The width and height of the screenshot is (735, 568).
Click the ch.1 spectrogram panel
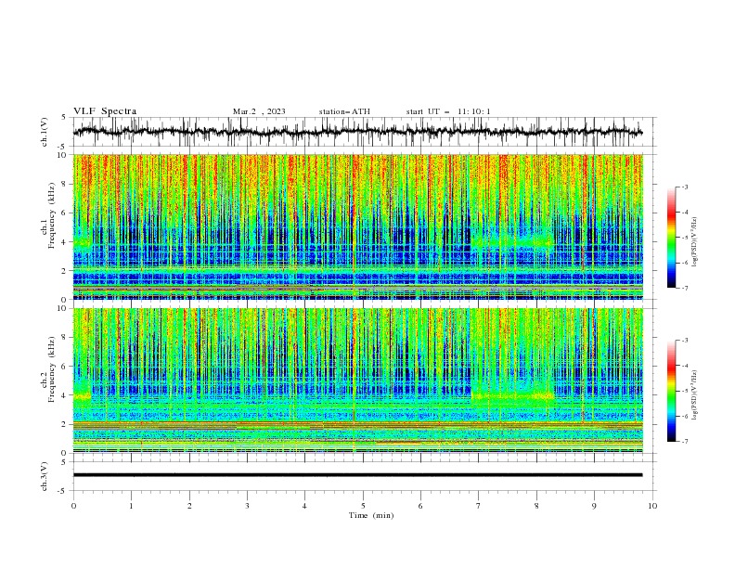coord(357,226)
